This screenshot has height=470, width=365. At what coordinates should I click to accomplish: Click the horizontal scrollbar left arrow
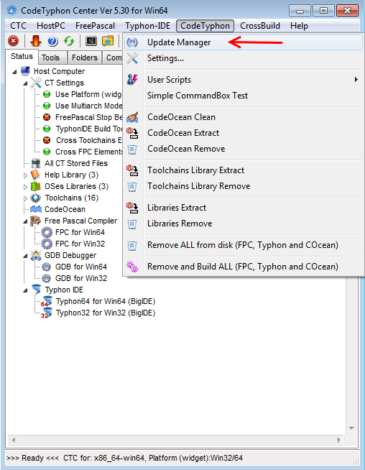14,440
